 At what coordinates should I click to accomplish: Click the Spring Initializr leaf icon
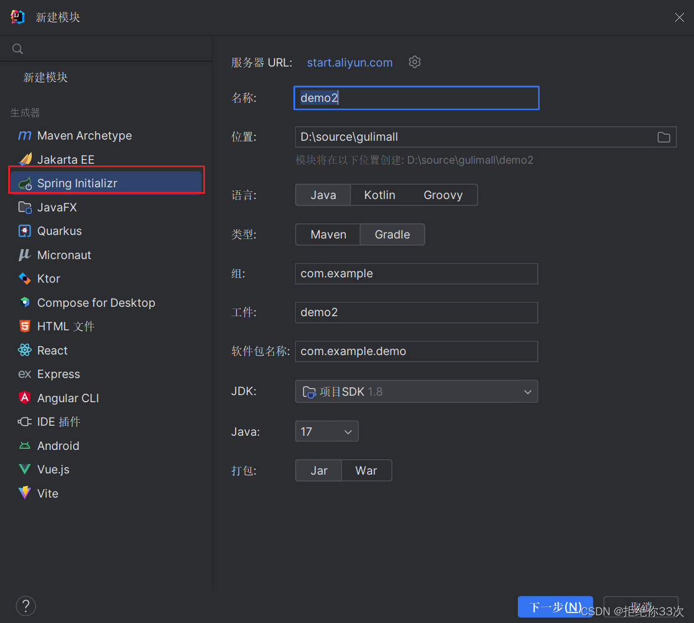25,183
